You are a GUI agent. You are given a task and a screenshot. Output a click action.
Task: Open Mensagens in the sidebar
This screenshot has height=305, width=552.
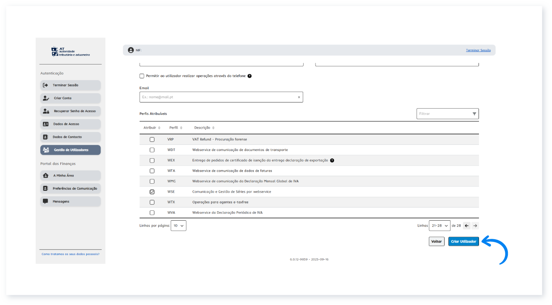tap(70, 201)
